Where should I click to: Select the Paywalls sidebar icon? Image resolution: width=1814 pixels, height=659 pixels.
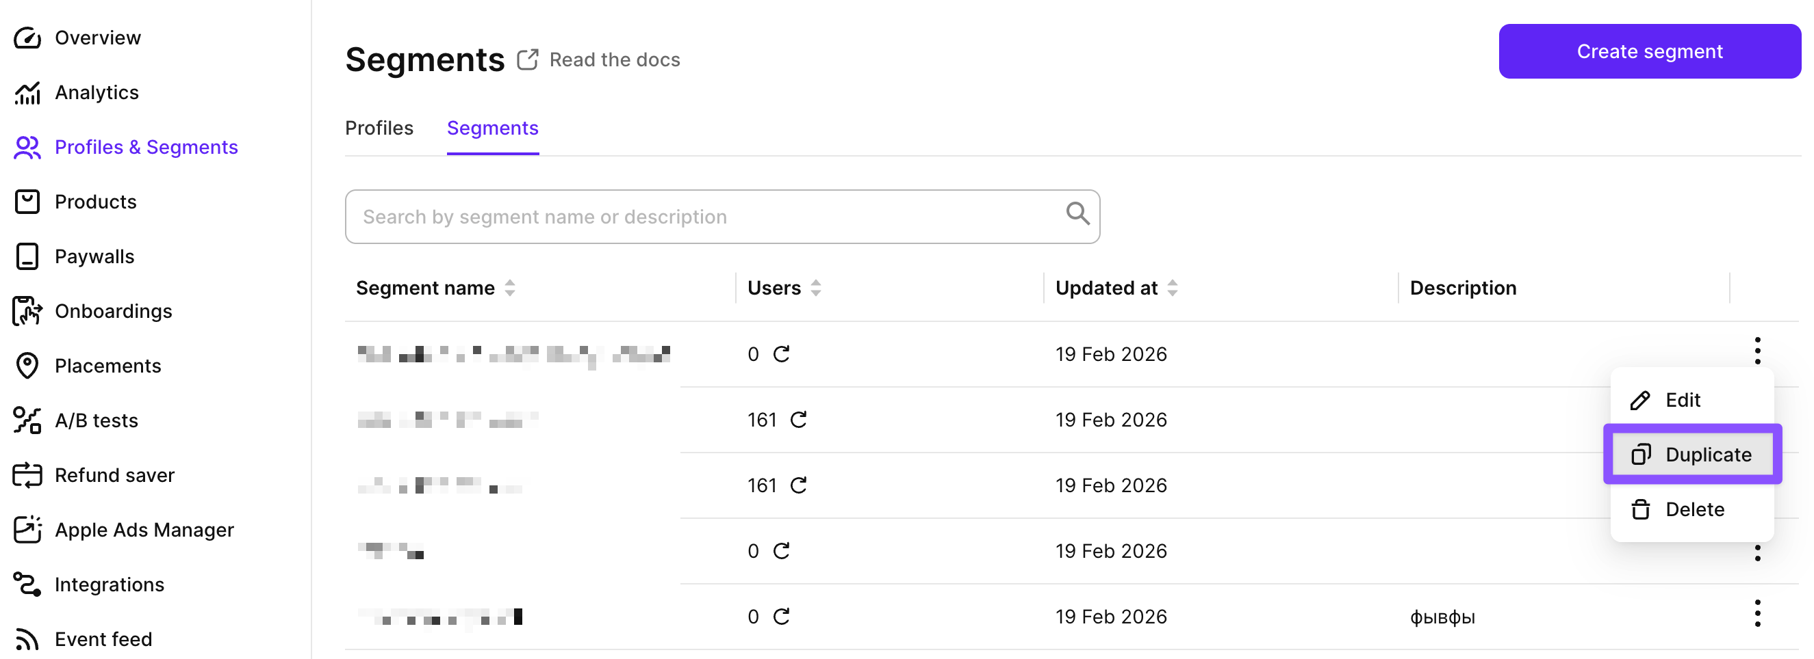tap(27, 256)
